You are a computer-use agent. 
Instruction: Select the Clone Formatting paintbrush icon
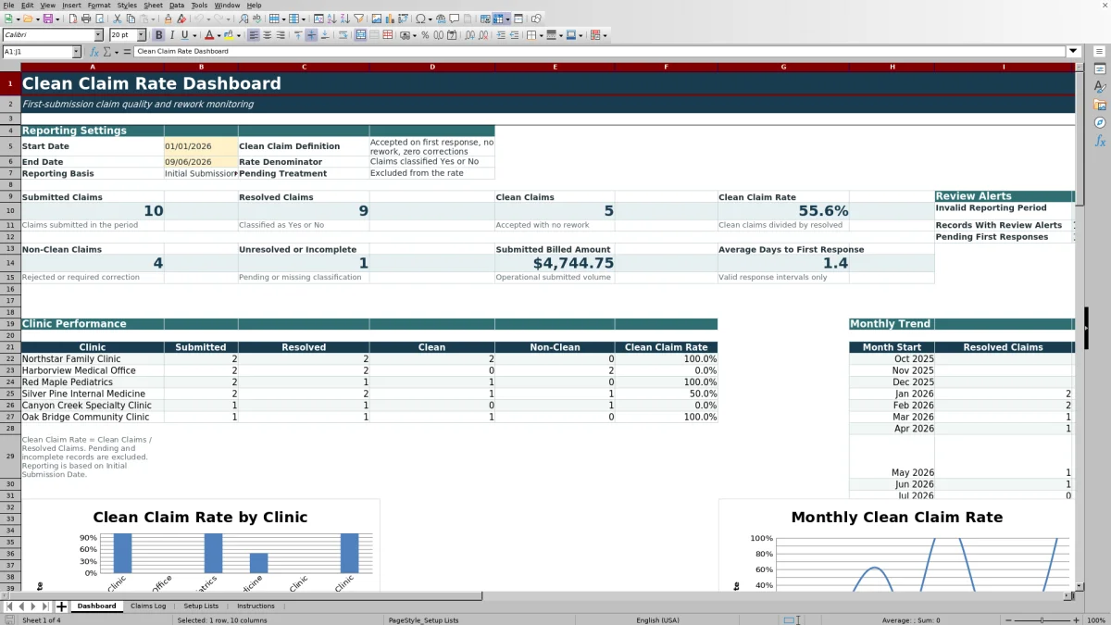168,19
